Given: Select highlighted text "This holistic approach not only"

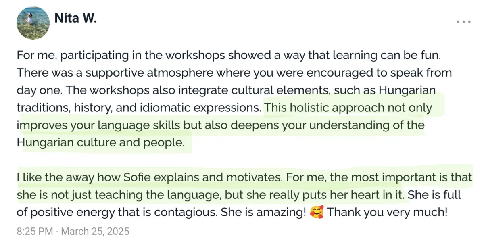Looking at the screenshot, I should 348,108.
